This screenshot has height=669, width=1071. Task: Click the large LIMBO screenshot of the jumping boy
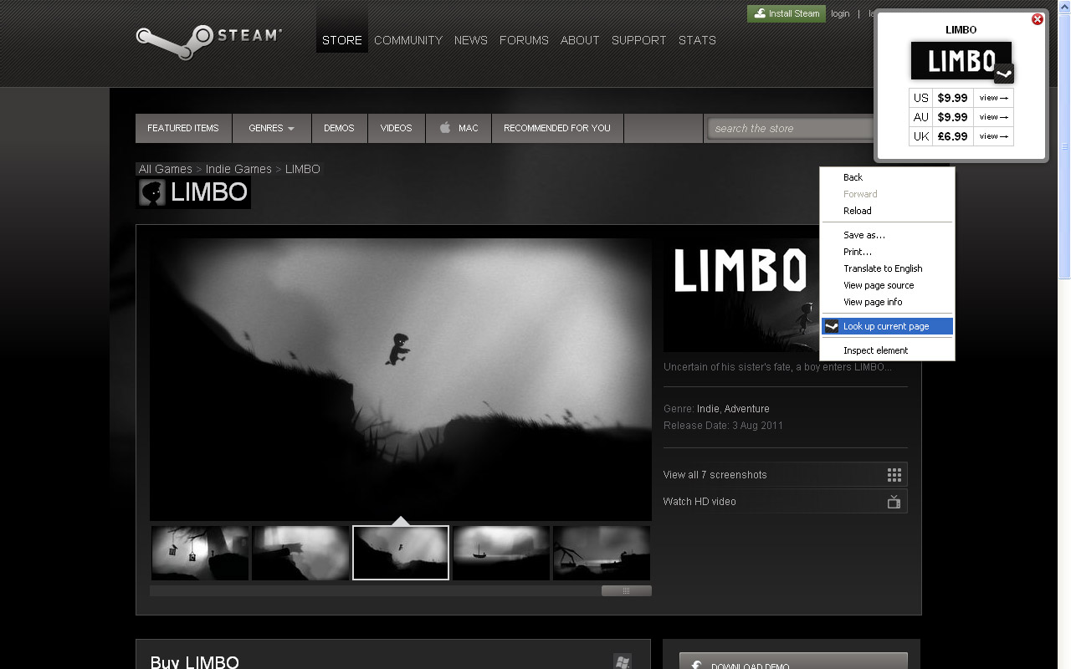[401, 380]
